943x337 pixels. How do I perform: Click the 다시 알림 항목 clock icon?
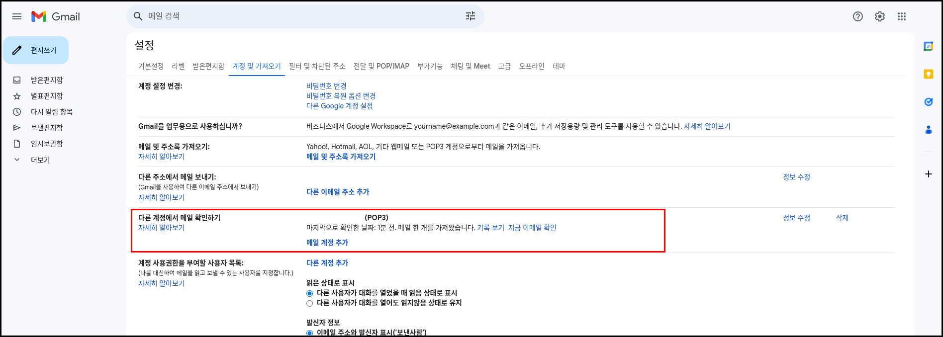tap(17, 112)
